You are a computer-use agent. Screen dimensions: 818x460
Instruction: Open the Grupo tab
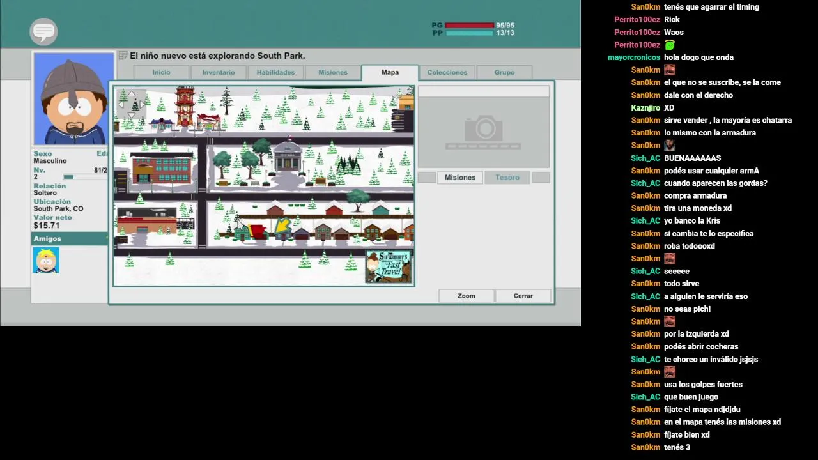pos(504,73)
